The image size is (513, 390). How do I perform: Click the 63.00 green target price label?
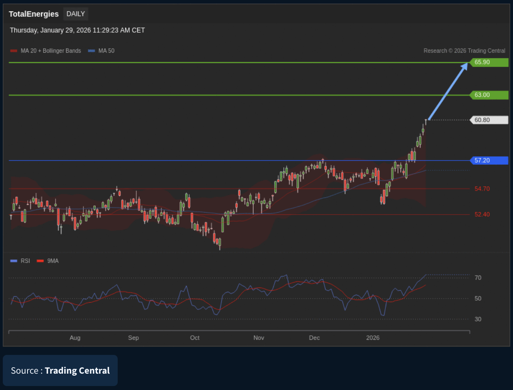[489, 95]
